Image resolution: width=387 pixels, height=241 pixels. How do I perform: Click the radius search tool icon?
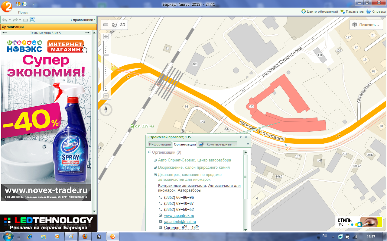(114, 25)
